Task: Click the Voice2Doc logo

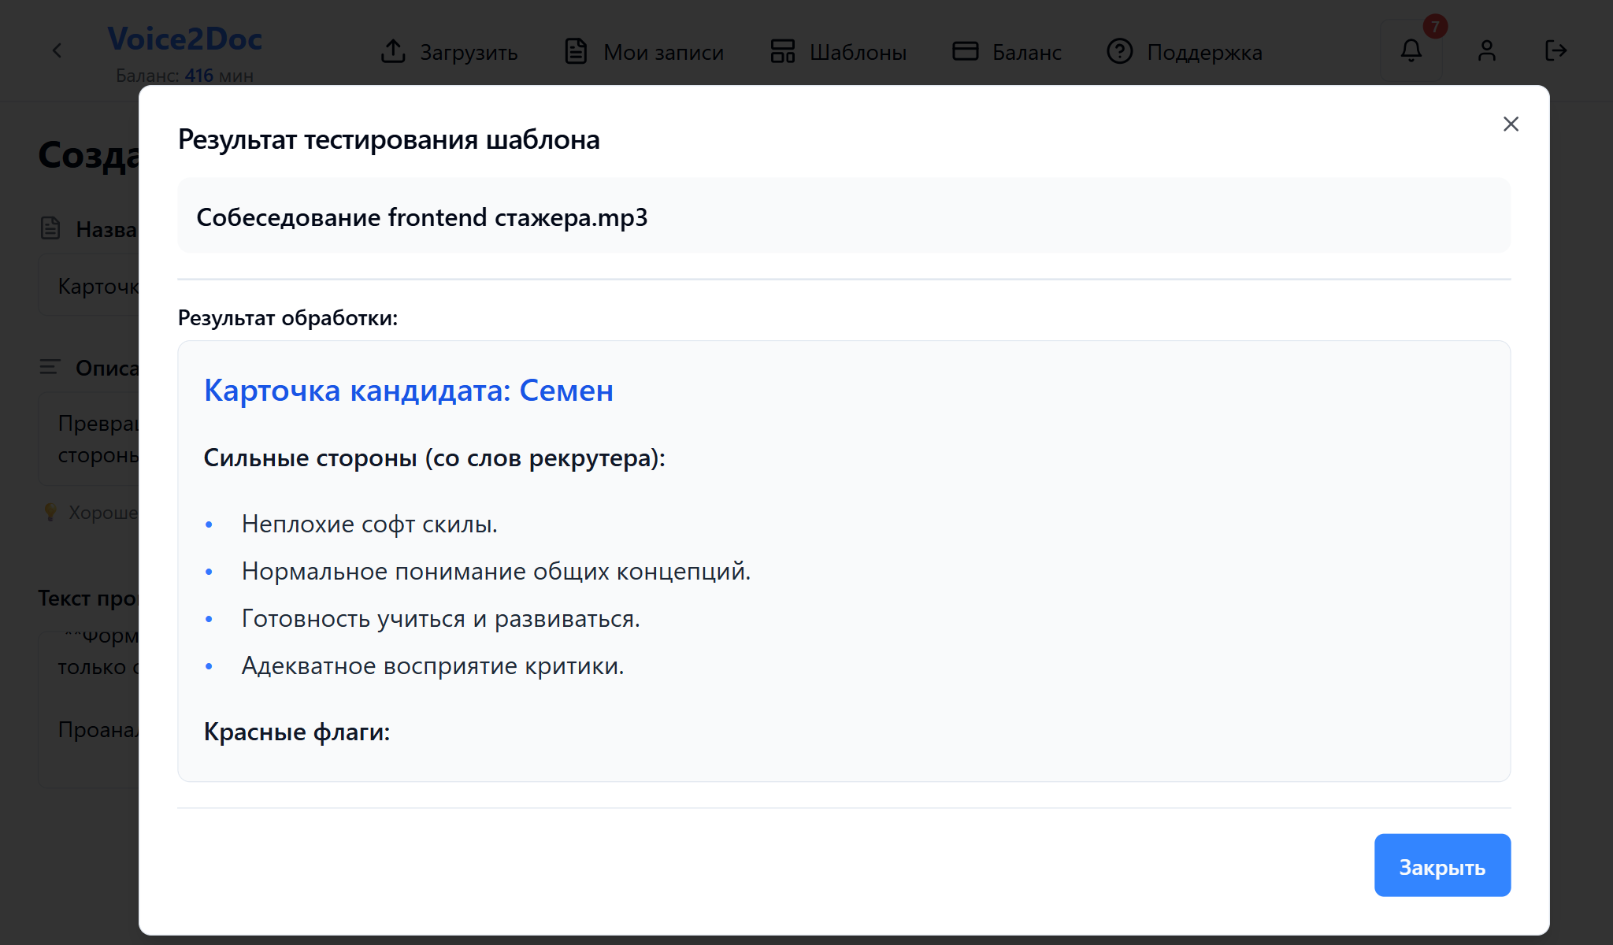Action: point(185,39)
